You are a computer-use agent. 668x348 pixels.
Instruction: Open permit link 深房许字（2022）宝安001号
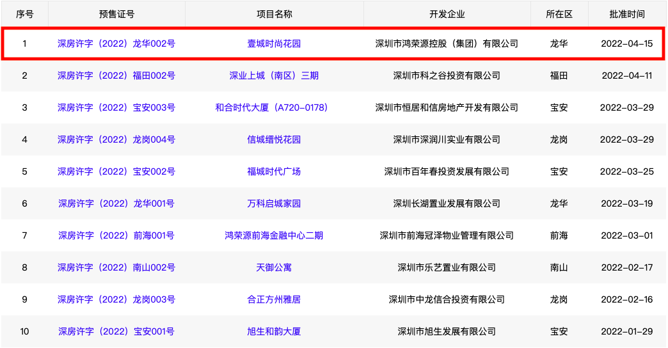[116, 331]
